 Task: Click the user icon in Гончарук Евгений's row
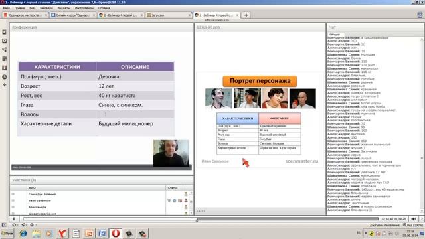(186, 194)
